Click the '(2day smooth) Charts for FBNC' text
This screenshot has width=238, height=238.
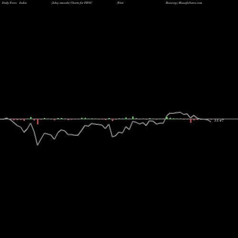click(x=72, y=3)
